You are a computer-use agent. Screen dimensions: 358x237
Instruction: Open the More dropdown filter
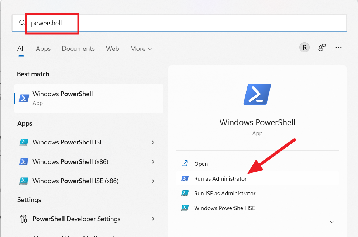point(141,49)
